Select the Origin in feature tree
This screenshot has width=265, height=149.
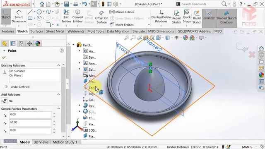[x=89, y=100]
